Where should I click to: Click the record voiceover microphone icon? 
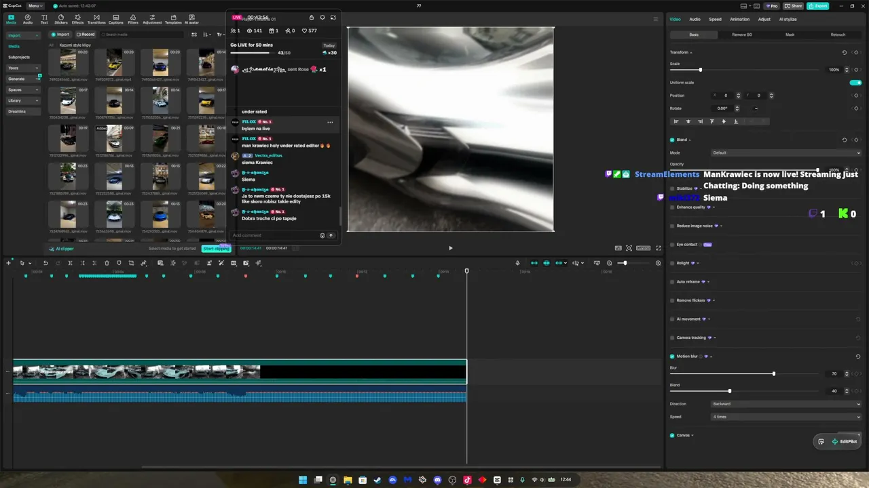[517, 263]
